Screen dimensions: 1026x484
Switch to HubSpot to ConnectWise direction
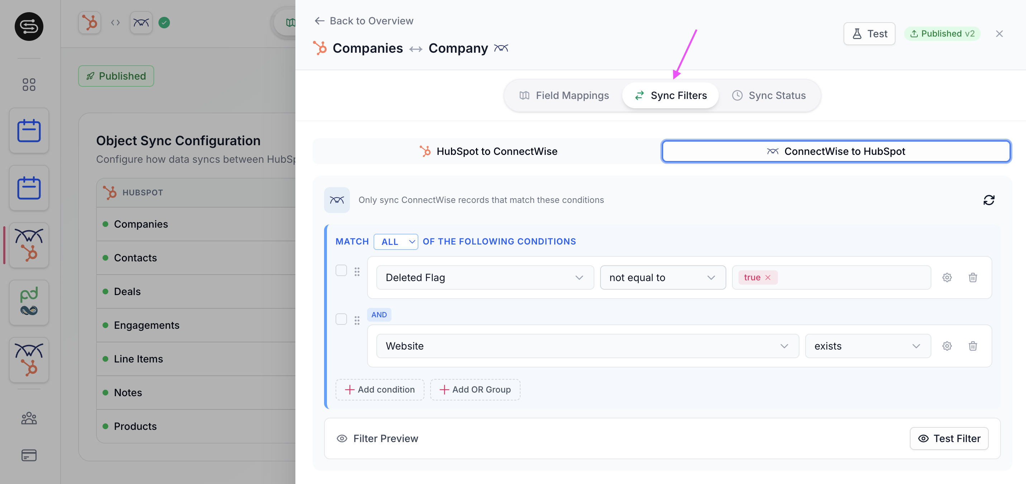[x=488, y=151]
